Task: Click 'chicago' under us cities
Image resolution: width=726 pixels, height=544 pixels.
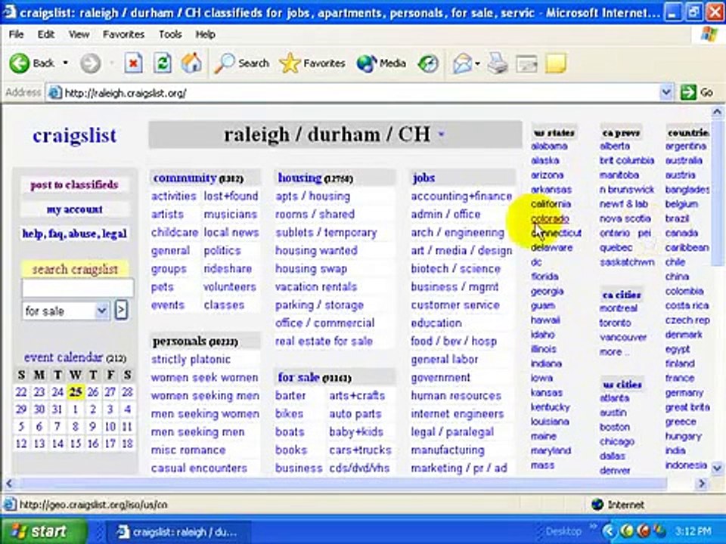Action: 617,442
